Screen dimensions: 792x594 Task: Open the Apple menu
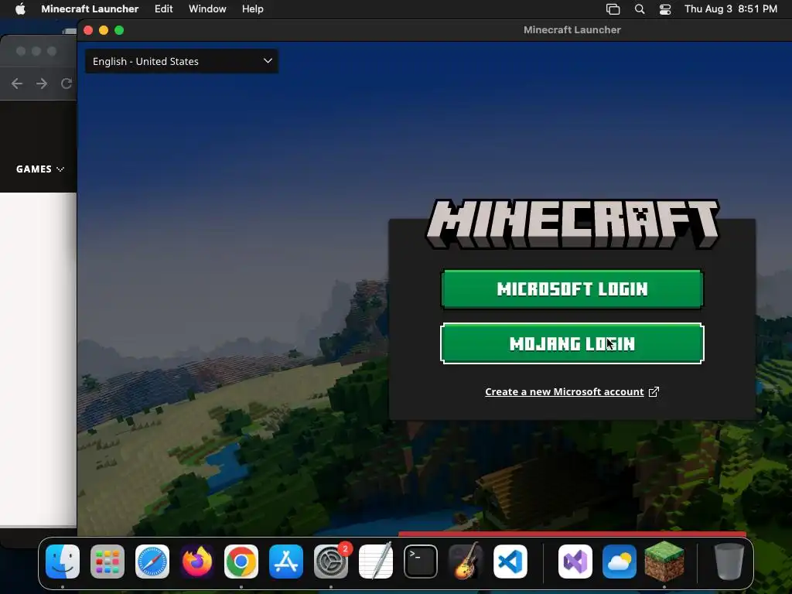pyautogui.click(x=20, y=9)
